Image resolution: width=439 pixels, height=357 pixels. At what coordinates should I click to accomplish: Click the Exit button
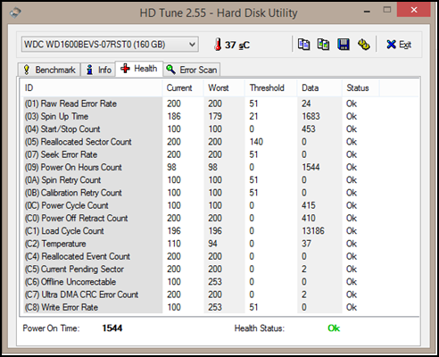[x=399, y=45]
